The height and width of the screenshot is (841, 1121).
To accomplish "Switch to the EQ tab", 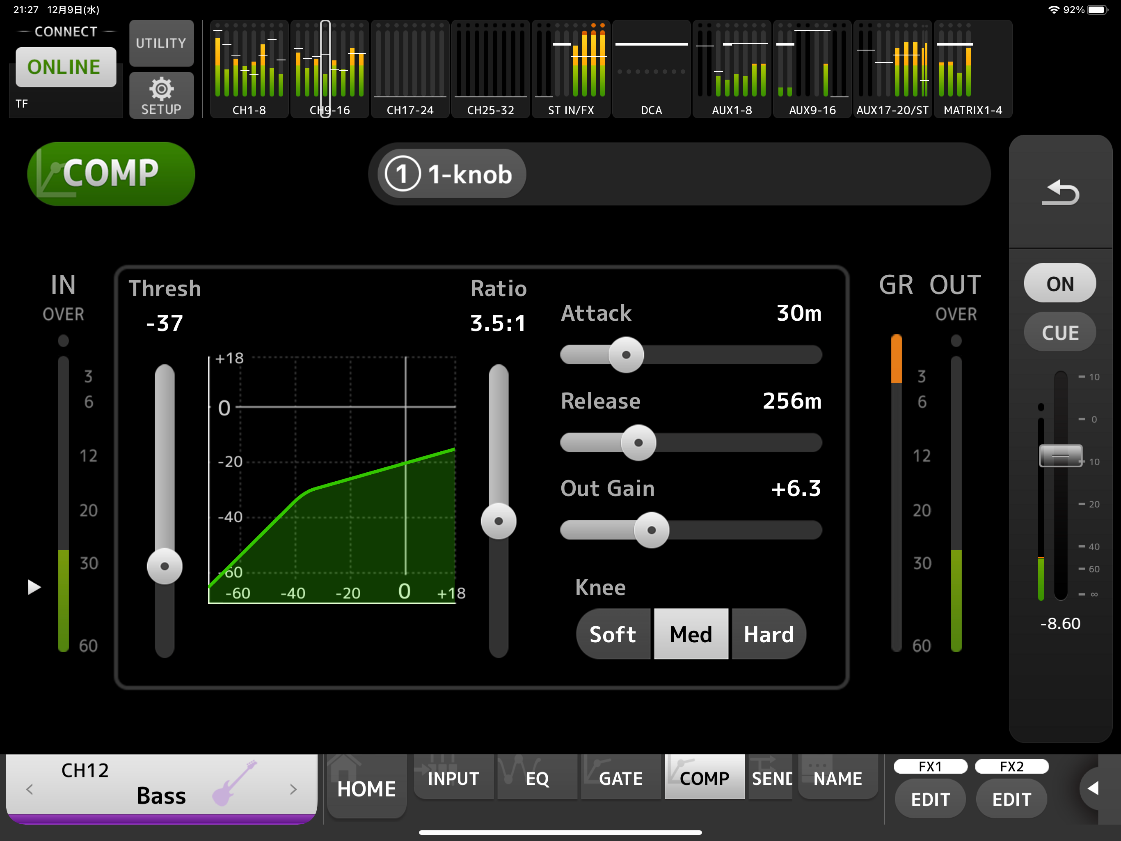I will pos(537,778).
